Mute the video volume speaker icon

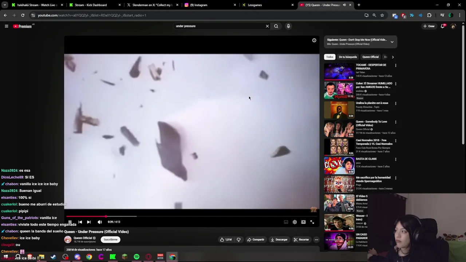click(100, 222)
